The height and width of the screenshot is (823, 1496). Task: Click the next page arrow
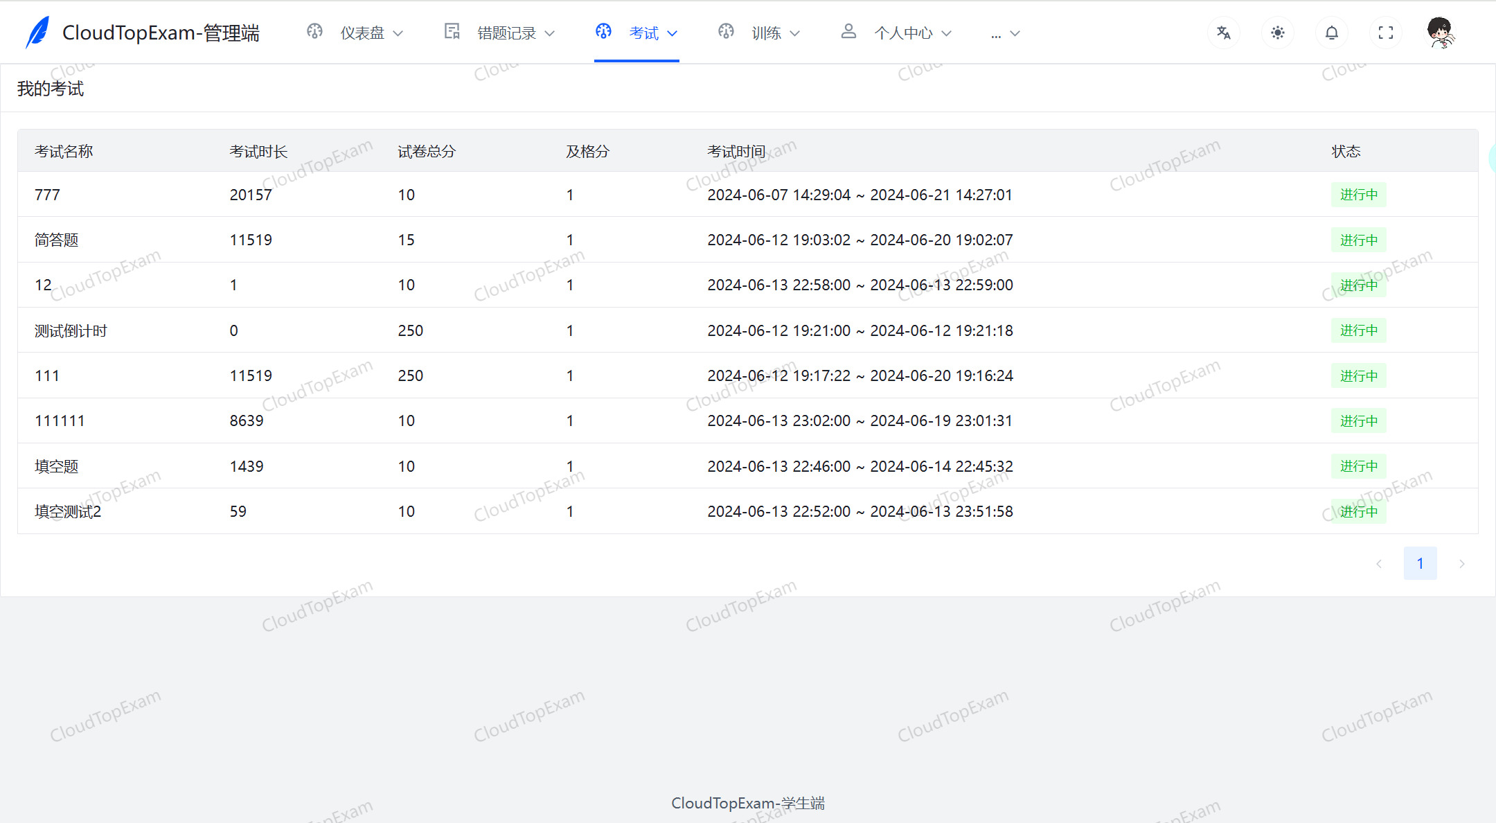coord(1462,563)
